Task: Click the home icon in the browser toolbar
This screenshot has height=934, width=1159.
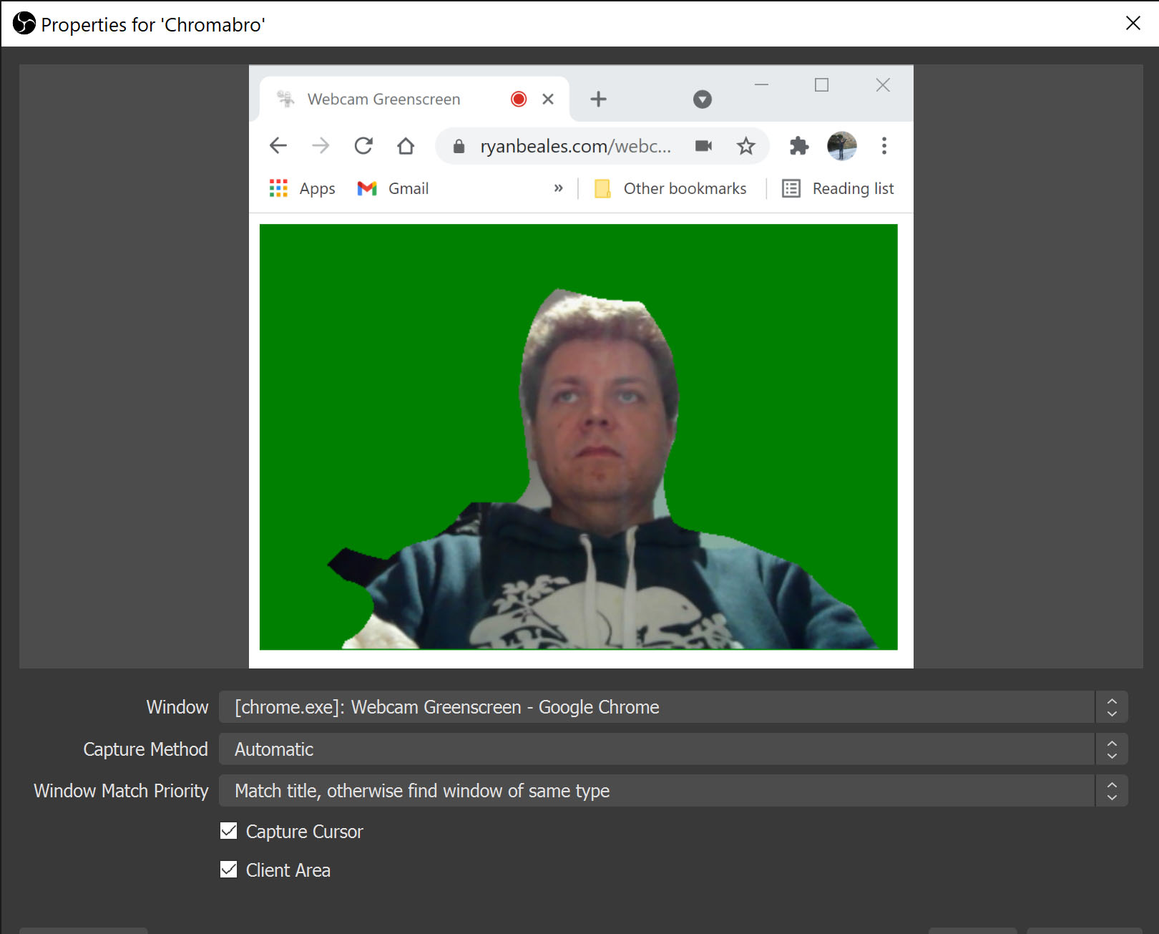Action: click(406, 146)
